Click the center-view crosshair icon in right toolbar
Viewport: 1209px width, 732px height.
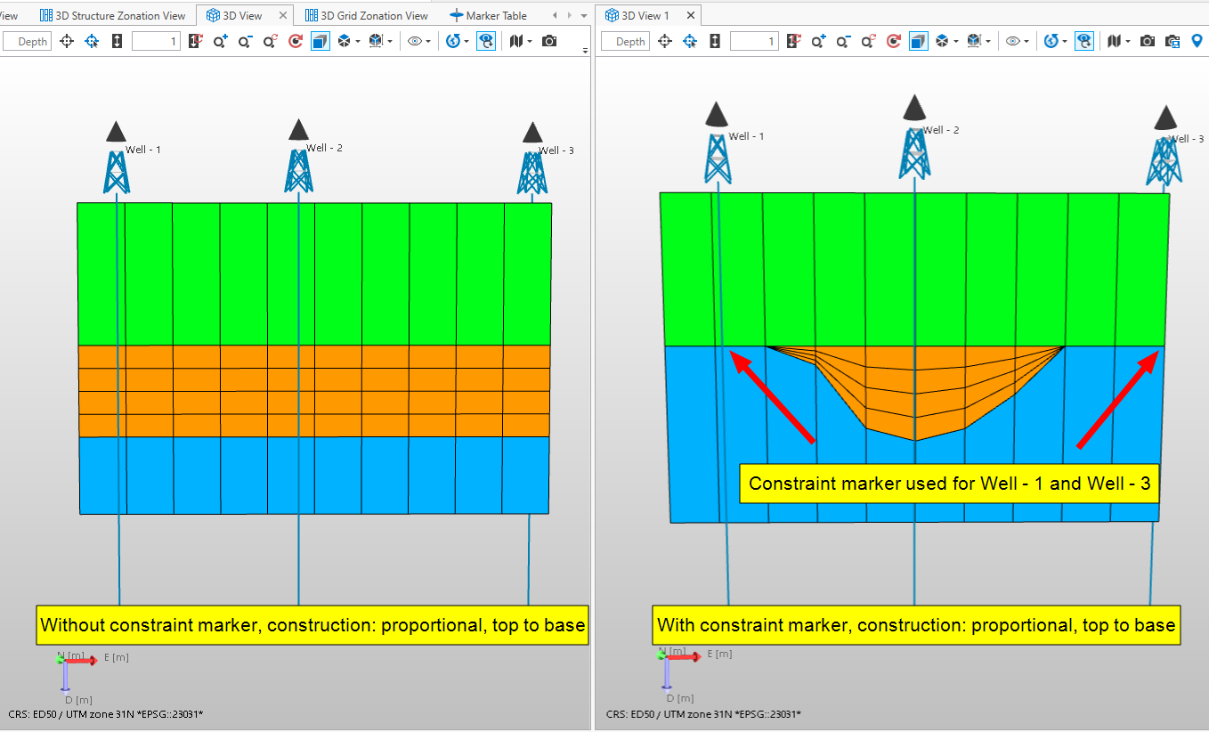[x=664, y=41]
